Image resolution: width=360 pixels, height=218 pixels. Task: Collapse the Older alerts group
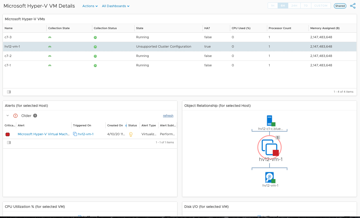pos(8,115)
